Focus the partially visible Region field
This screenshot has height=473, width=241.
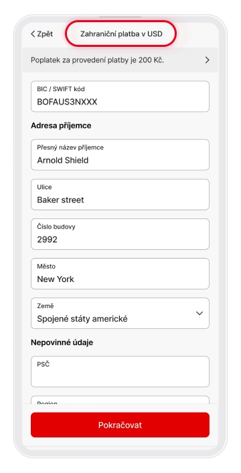(x=120, y=400)
